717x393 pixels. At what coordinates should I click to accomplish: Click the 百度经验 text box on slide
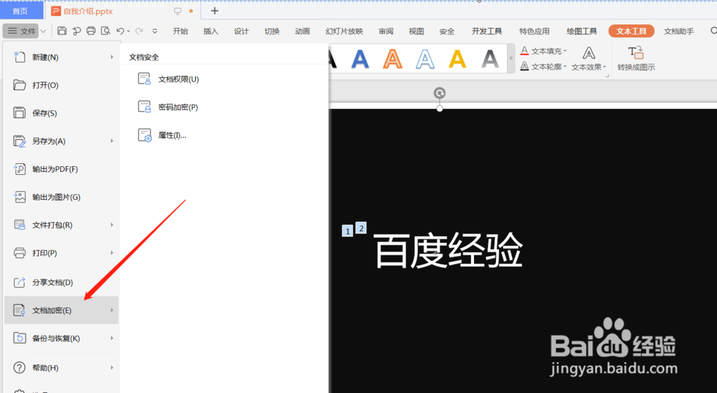(x=448, y=251)
